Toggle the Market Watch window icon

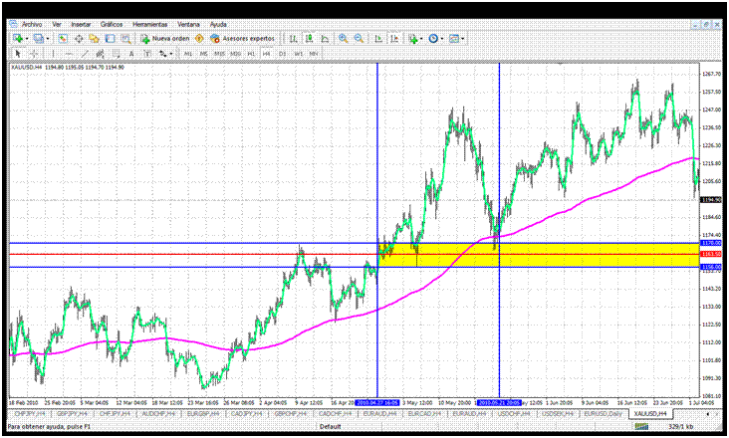63,39
